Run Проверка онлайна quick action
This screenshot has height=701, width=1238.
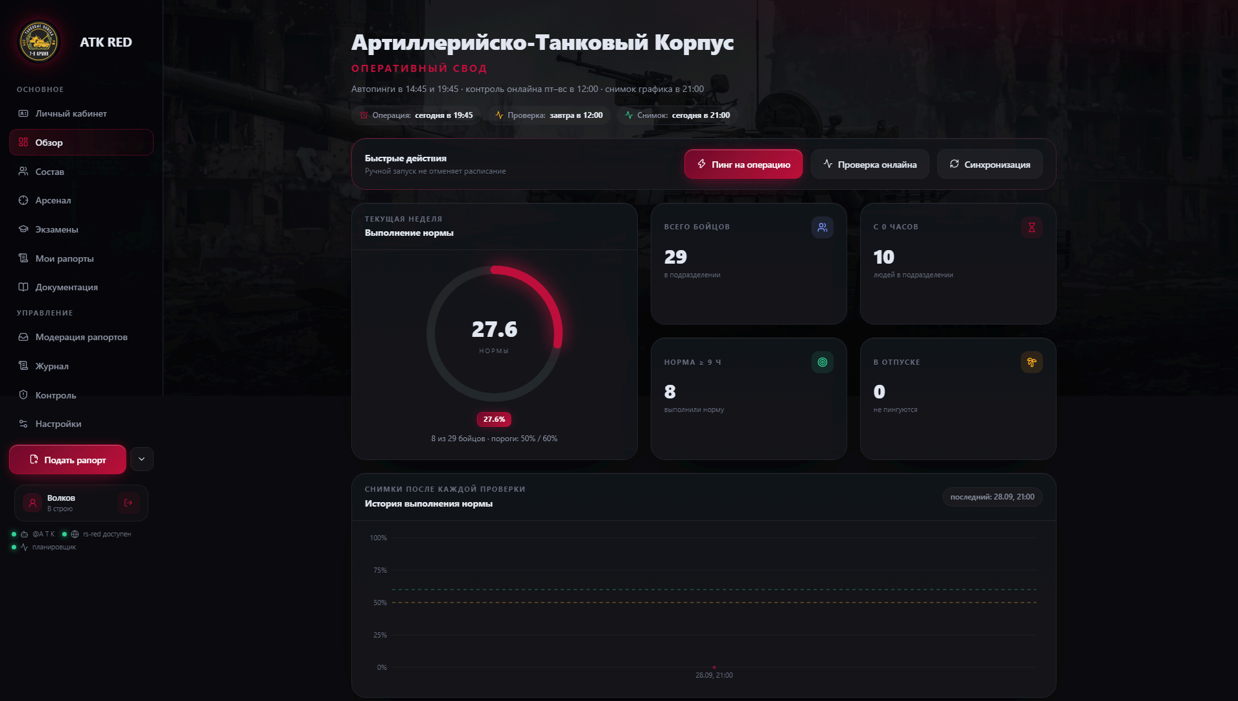[870, 164]
